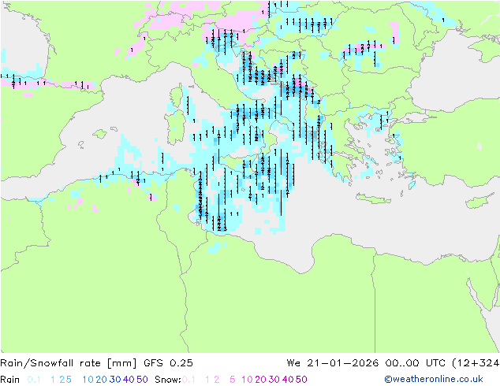Open the weatheronline.co.uk copyright link

434,379
